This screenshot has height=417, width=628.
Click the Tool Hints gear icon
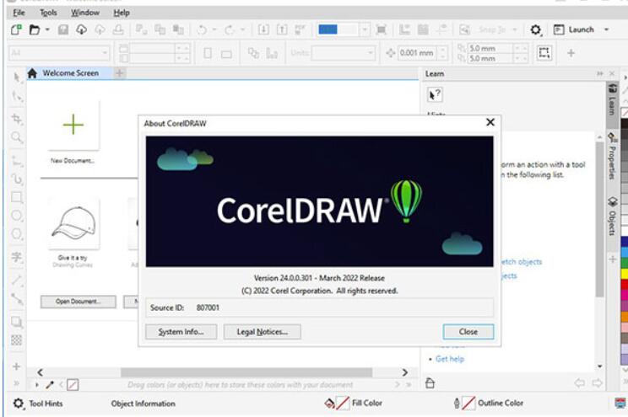18,403
